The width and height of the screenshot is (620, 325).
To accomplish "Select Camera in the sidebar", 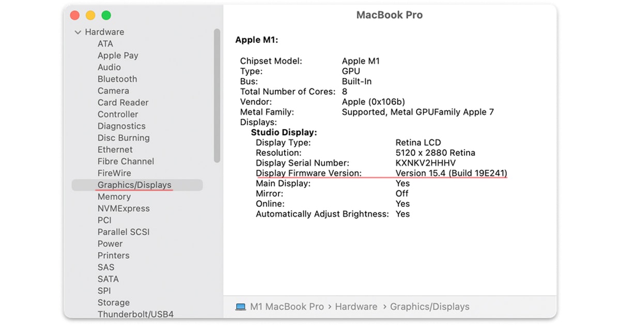I will pyautogui.click(x=113, y=91).
